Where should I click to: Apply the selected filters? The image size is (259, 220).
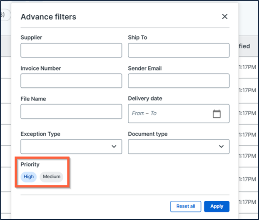[217, 206]
